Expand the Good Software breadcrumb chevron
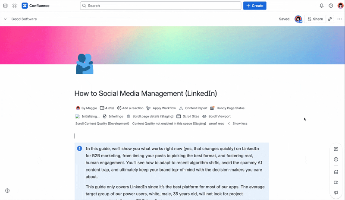 (x=5, y=19)
